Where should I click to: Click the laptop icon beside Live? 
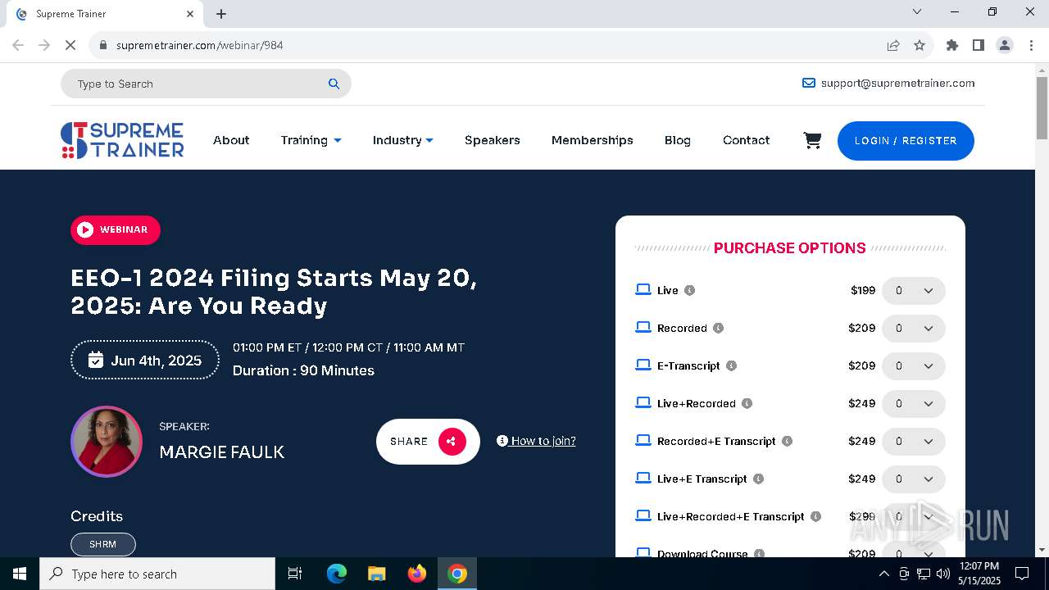643,289
